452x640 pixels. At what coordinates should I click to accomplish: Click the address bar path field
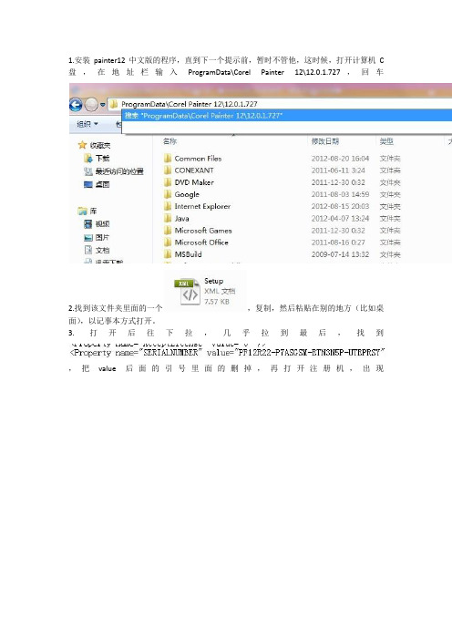pyautogui.click(x=280, y=104)
